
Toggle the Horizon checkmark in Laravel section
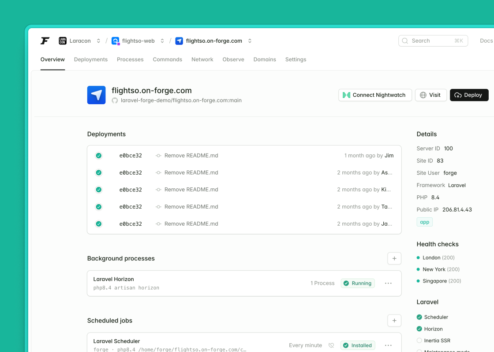click(x=419, y=329)
